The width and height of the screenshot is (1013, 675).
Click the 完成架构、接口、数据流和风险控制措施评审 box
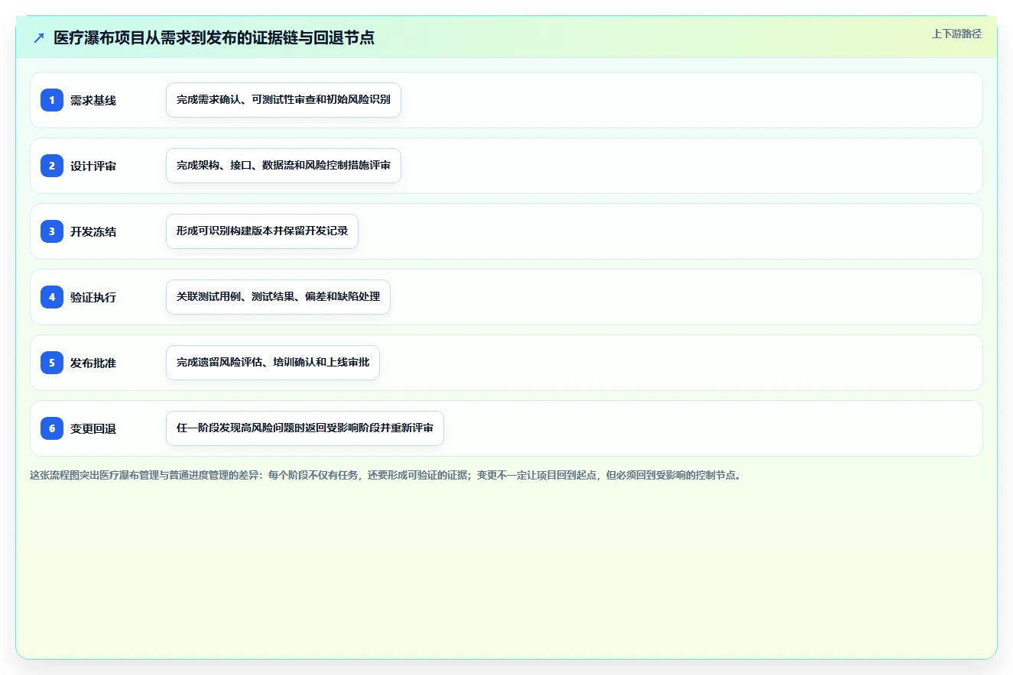pyautogui.click(x=284, y=166)
